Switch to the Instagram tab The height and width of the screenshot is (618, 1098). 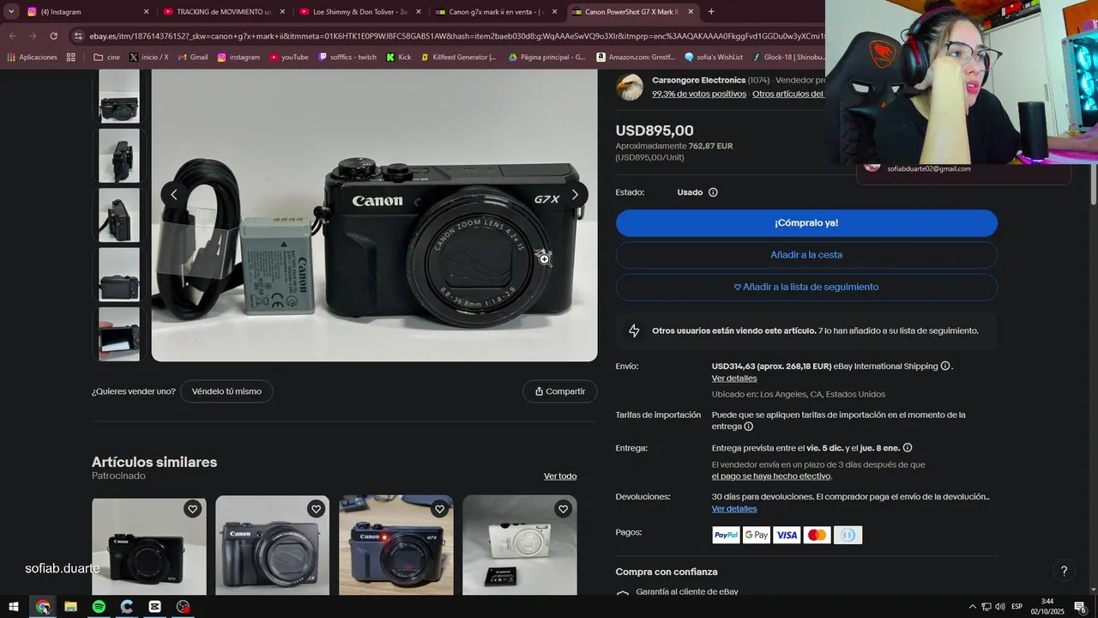click(86, 12)
